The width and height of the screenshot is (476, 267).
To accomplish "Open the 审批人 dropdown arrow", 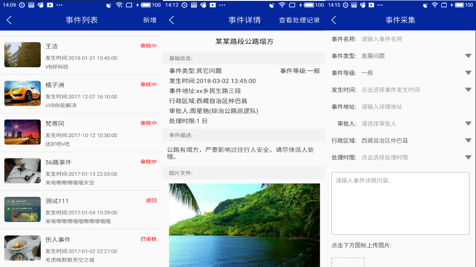I will pos(468,123).
